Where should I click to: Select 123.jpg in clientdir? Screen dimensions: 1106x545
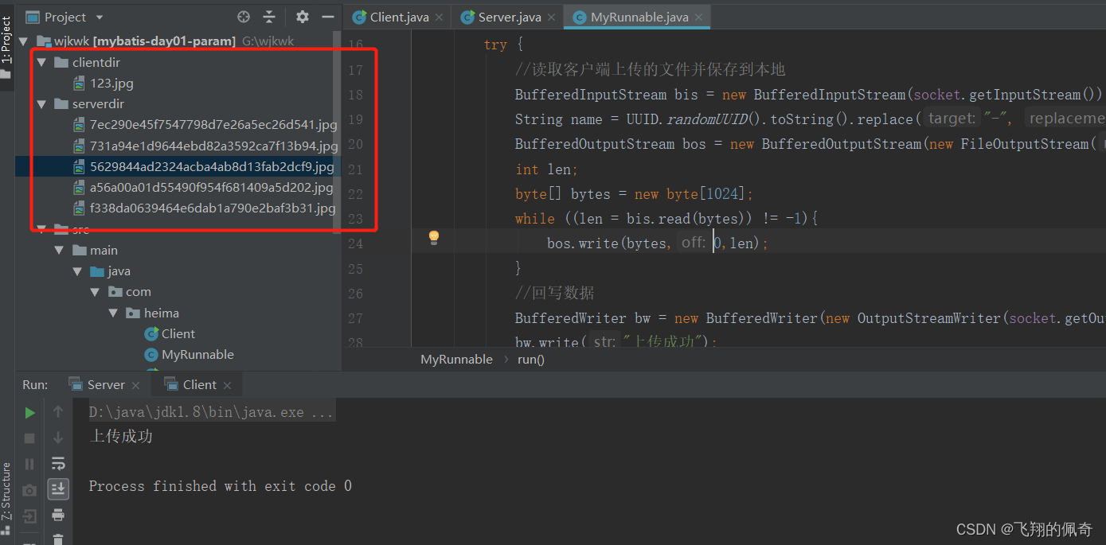click(x=103, y=83)
